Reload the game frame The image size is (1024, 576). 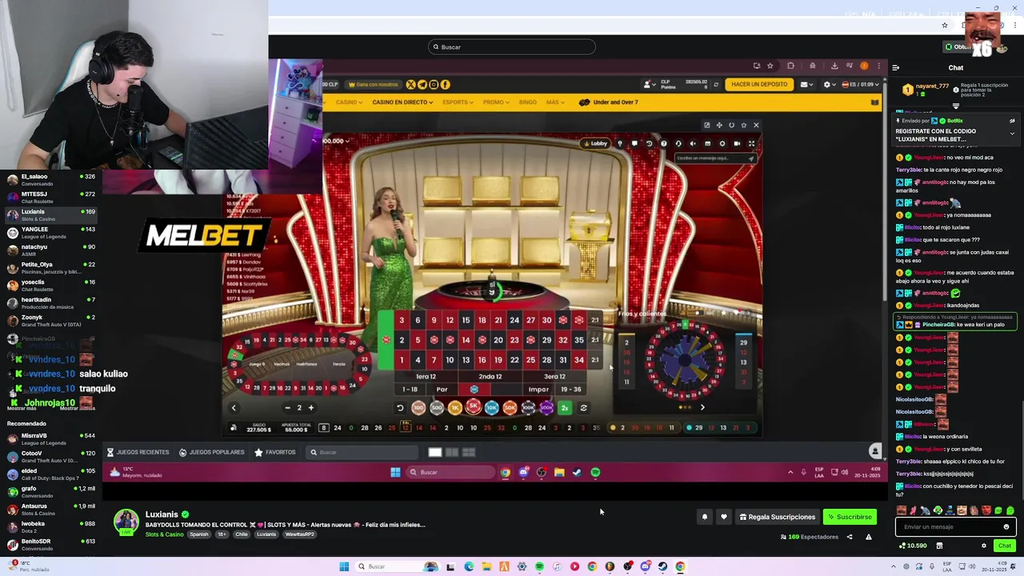coord(731,125)
